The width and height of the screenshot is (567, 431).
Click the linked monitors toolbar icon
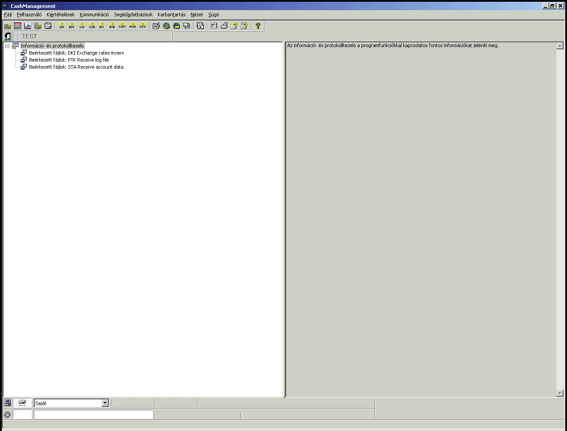[186, 26]
